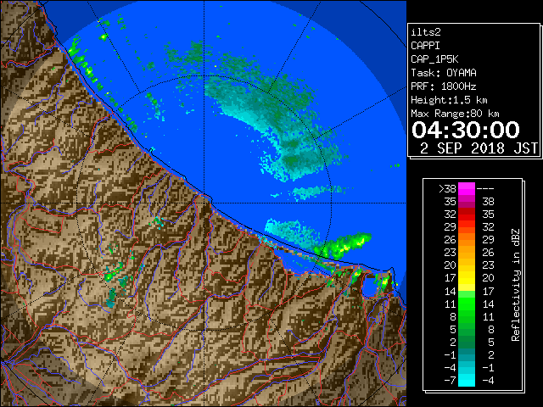Select the "CAPPI" product text
Image resolution: width=543 pixels, height=407 pixels.
[425, 46]
